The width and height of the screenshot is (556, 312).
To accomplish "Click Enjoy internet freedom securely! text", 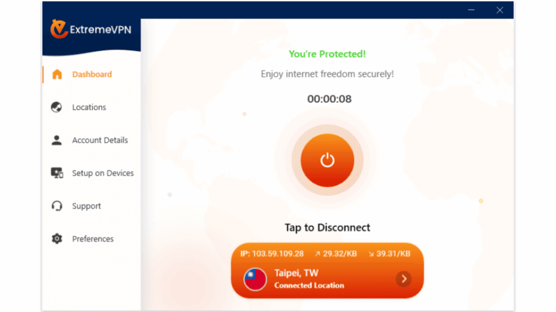I will (327, 74).
